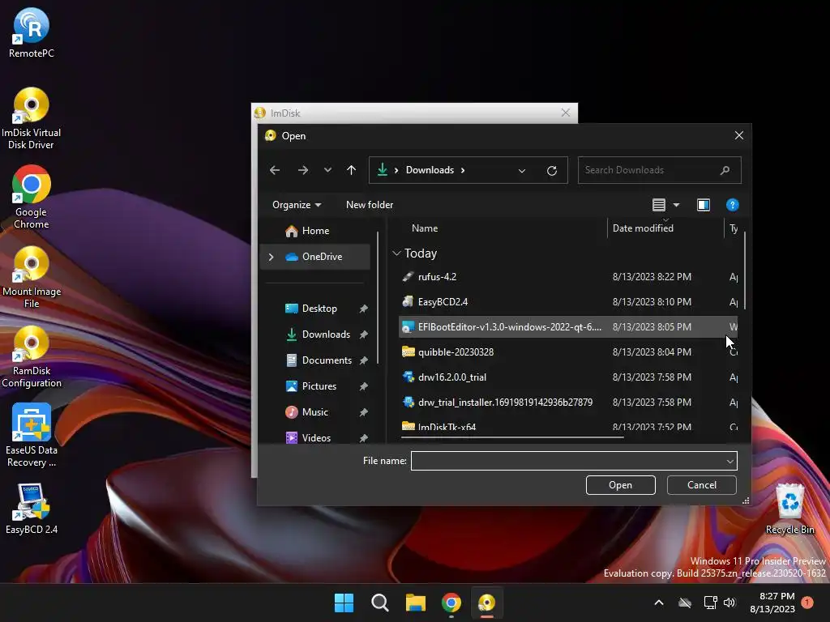830x622 pixels.
Task: Open the File name dropdown
Action: [730, 461]
